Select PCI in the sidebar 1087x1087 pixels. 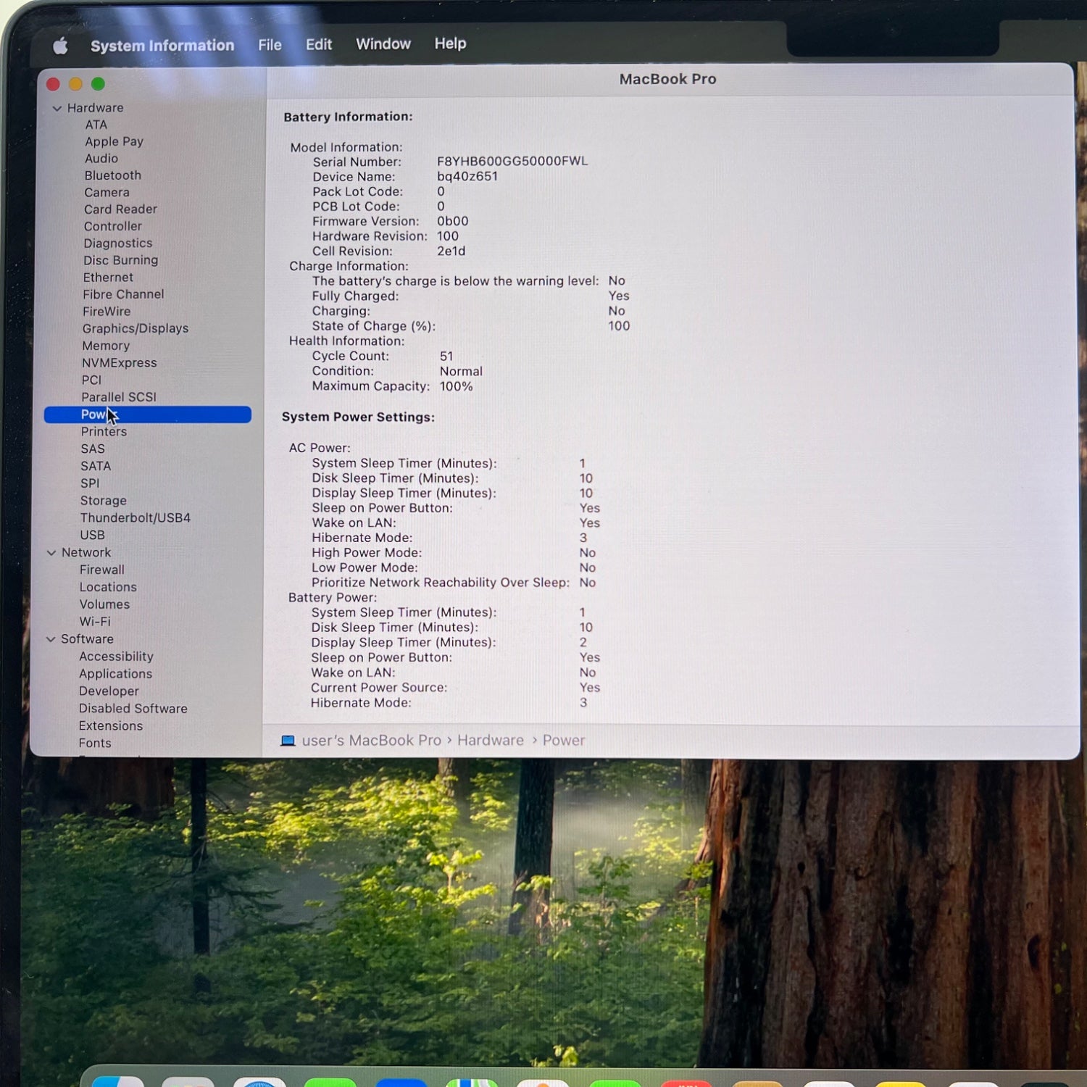pyautogui.click(x=91, y=380)
